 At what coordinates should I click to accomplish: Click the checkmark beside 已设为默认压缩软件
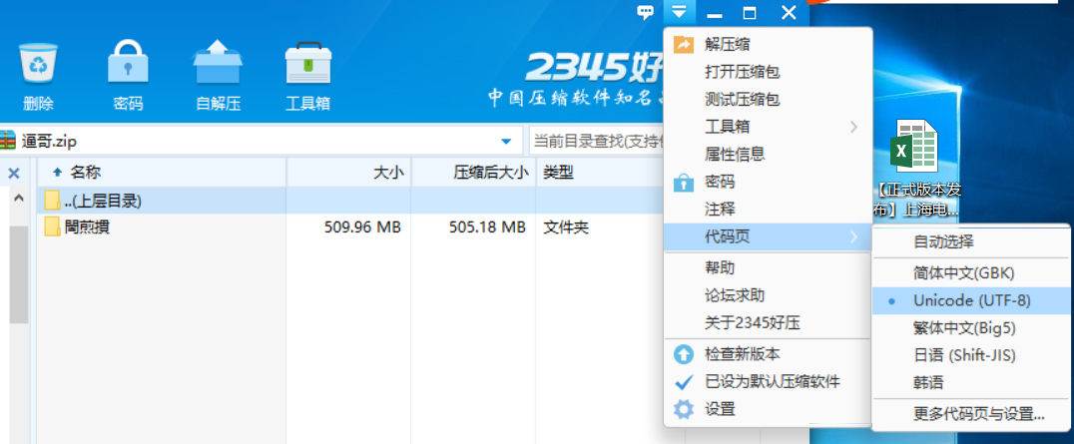pos(684,382)
